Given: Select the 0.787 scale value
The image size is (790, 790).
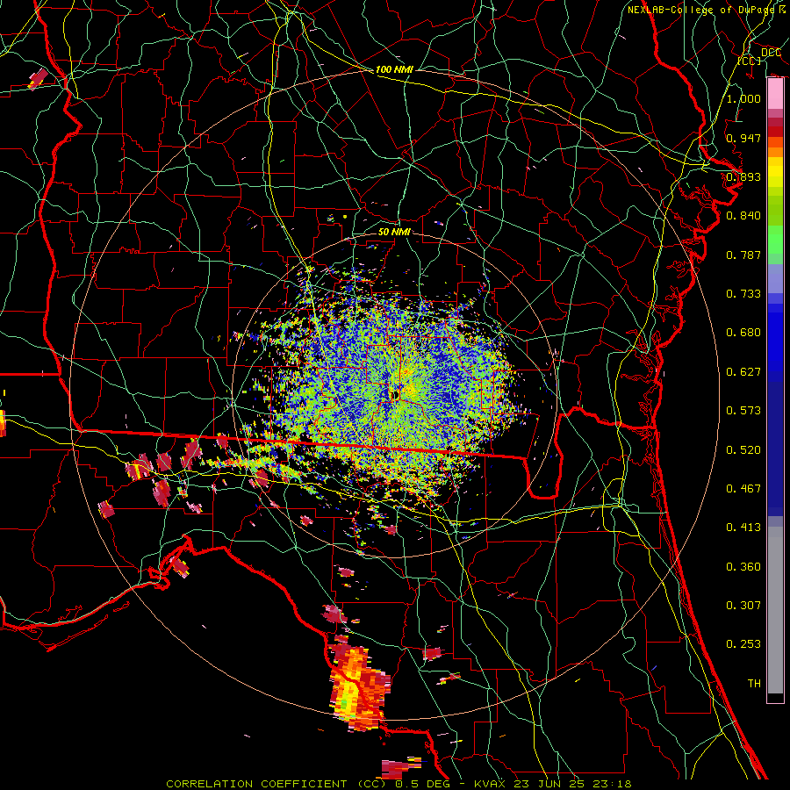Looking at the screenshot, I should tap(743, 255).
